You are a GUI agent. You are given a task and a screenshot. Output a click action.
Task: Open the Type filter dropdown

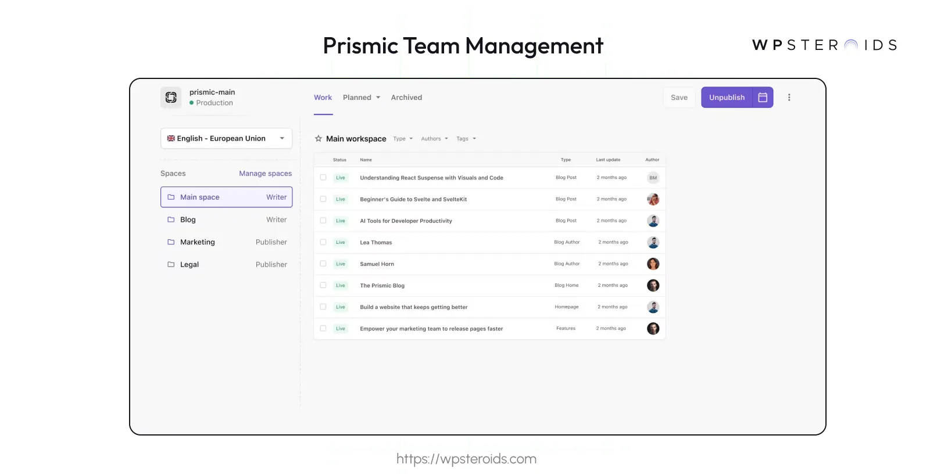point(403,139)
